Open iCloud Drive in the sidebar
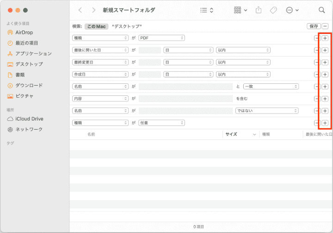 [29, 119]
